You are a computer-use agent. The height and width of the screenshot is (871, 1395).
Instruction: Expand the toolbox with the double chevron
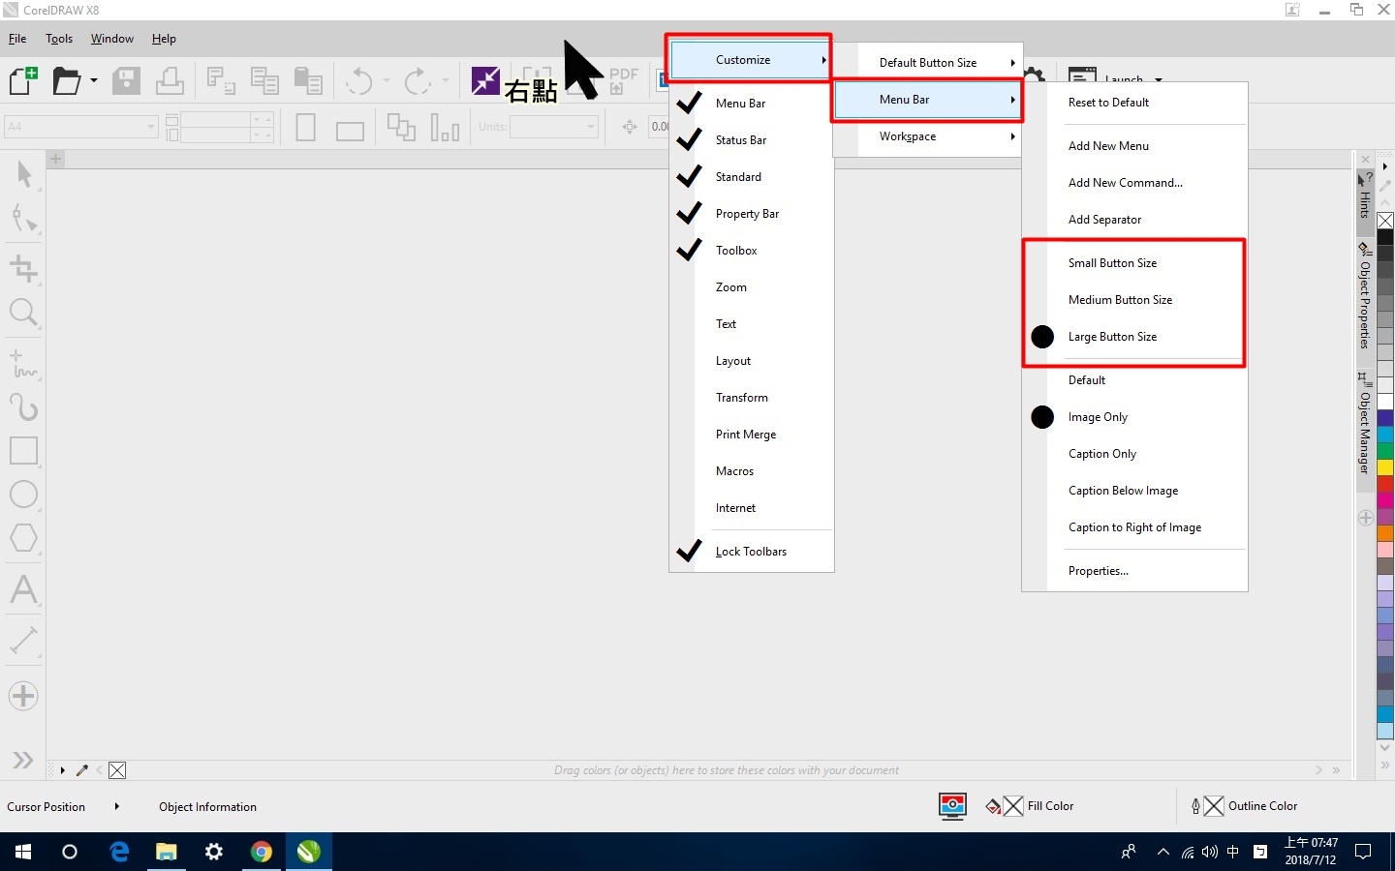coord(23,761)
